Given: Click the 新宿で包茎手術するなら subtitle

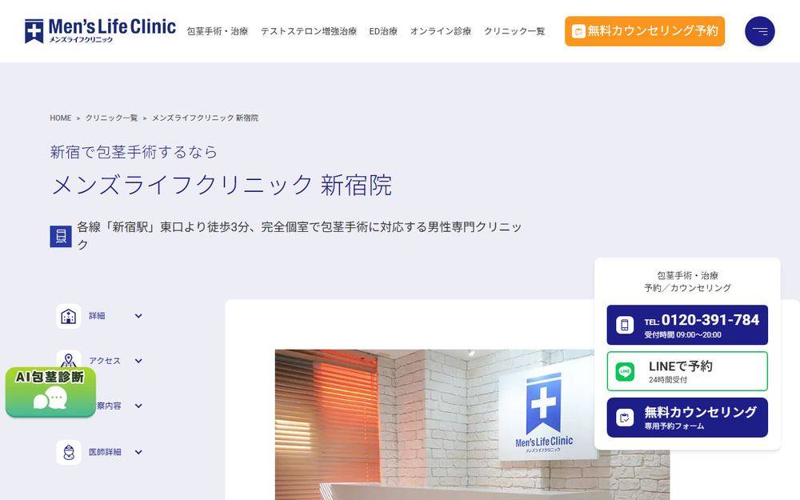Looking at the screenshot, I should [x=134, y=152].
